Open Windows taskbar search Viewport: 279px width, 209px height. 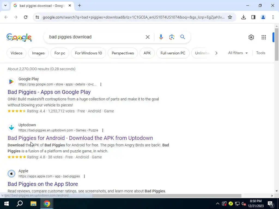point(20,204)
